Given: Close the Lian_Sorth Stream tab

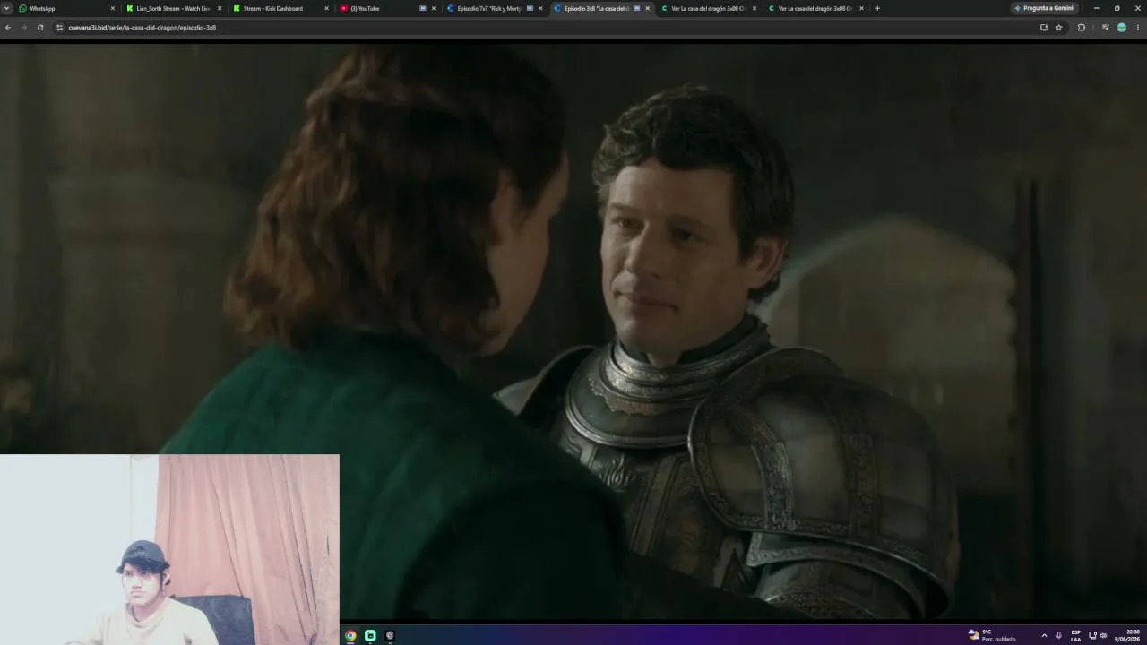Looking at the screenshot, I should (220, 8).
